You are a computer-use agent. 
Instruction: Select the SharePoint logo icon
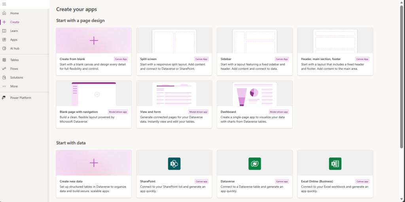174,163
